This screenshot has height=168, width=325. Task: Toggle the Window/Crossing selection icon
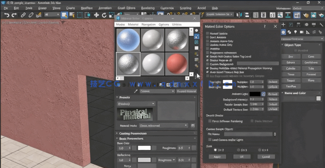coord(88,15)
